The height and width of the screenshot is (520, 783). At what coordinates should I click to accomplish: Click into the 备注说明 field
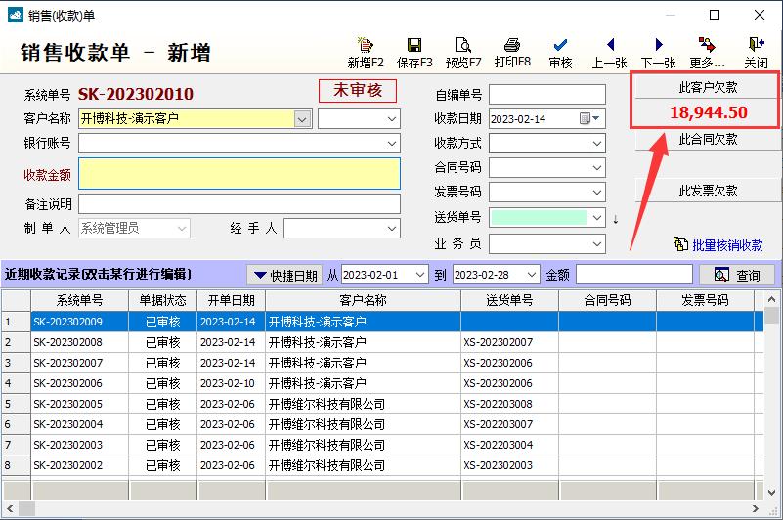click(239, 204)
